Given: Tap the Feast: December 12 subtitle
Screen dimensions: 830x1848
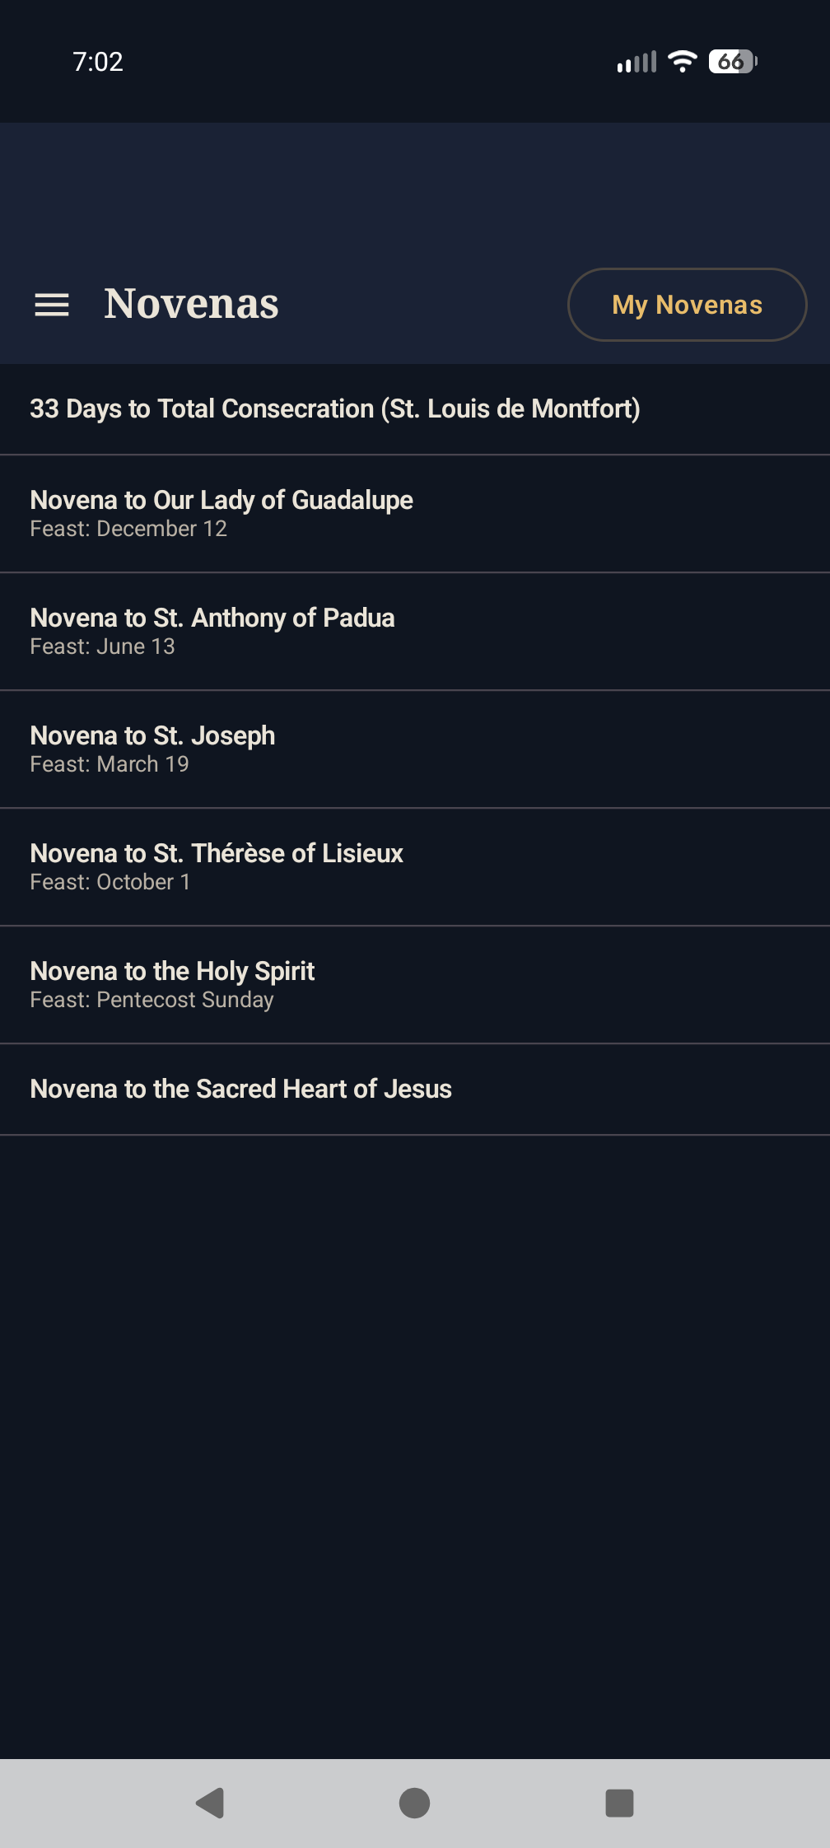Looking at the screenshot, I should pyautogui.click(x=128, y=530).
